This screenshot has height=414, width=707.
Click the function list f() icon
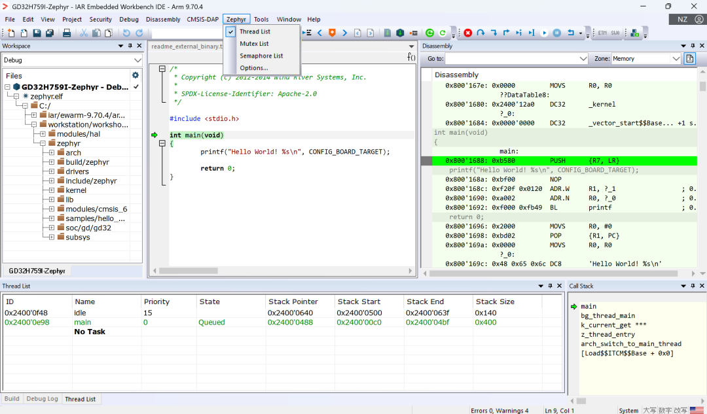411,57
